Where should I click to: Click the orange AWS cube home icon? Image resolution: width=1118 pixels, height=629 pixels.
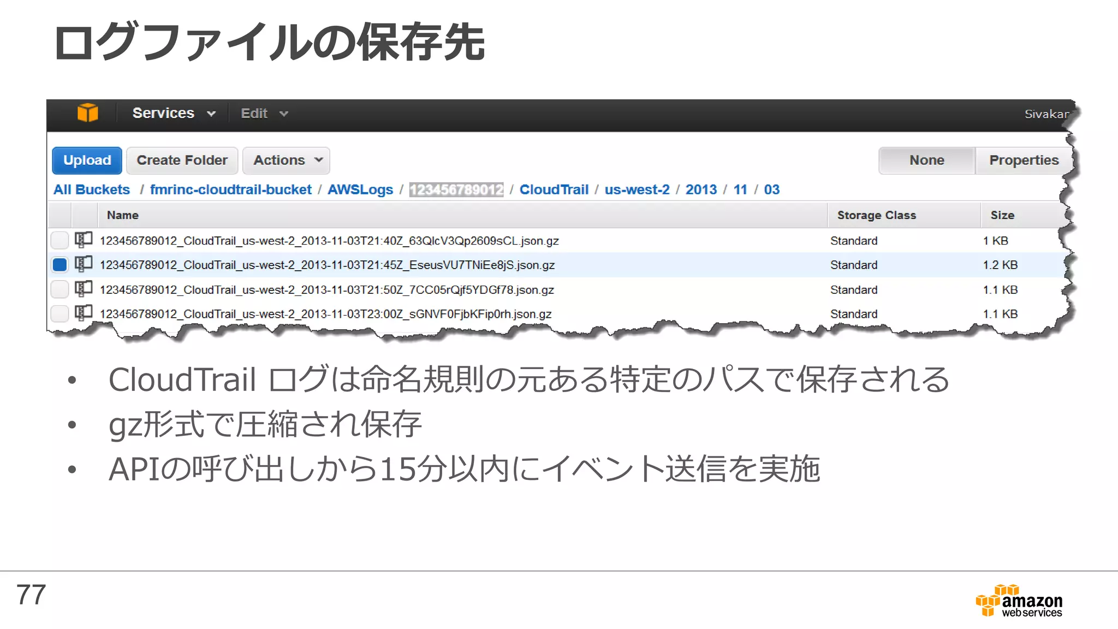(x=87, y=113)
